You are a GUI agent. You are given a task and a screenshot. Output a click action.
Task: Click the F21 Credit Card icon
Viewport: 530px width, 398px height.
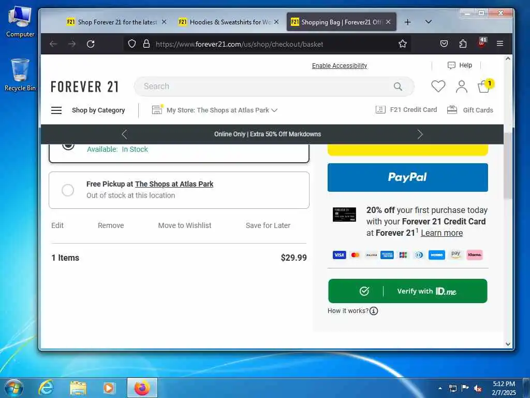click(380, 110)
